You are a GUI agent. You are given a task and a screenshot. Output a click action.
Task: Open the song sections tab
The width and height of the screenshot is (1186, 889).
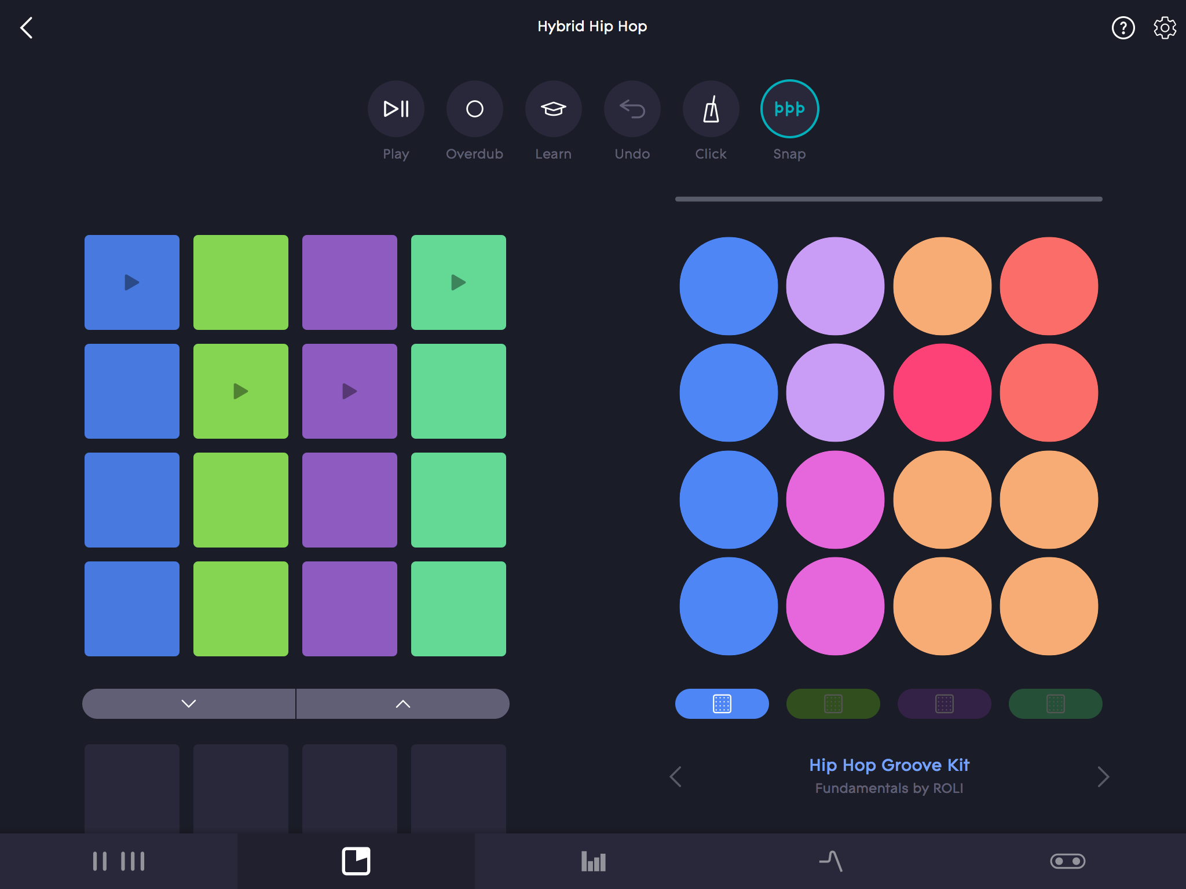(x=119, y=861)
